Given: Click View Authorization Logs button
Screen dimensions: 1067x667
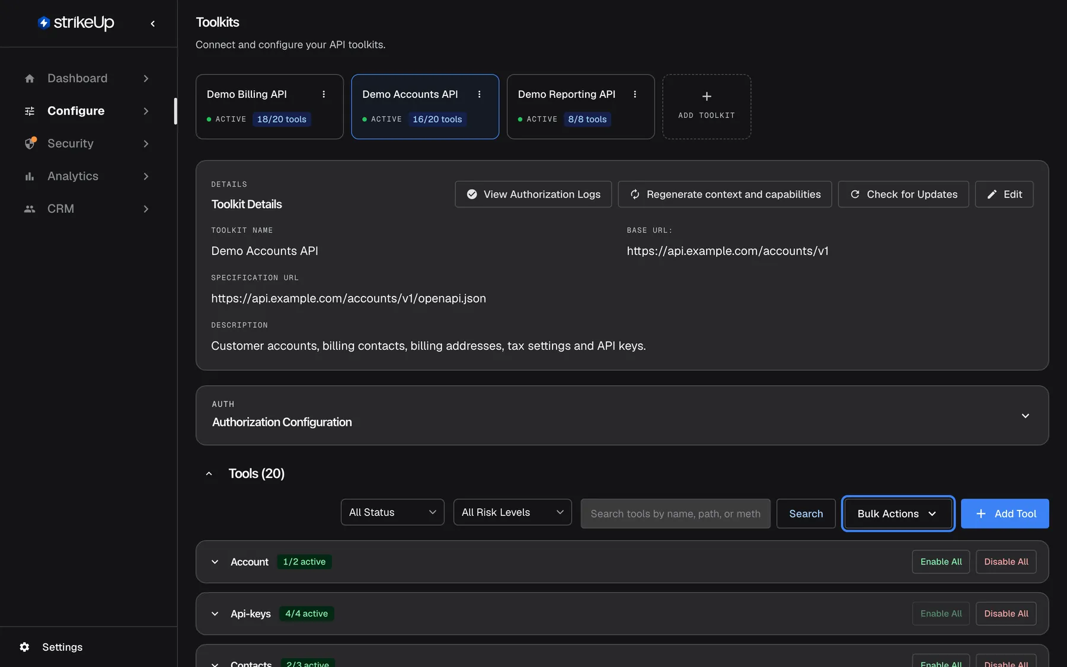Looking at the screenshot, I should (x=533, y=194).
